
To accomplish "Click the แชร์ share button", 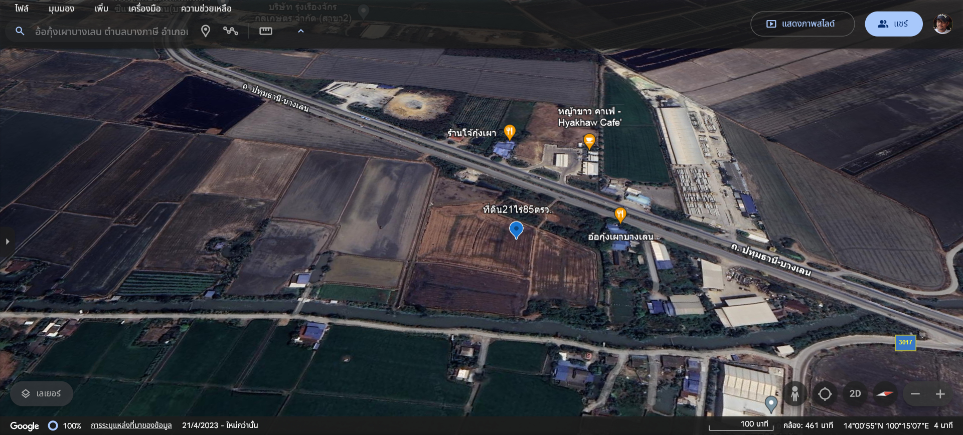I will pos(893,24).
